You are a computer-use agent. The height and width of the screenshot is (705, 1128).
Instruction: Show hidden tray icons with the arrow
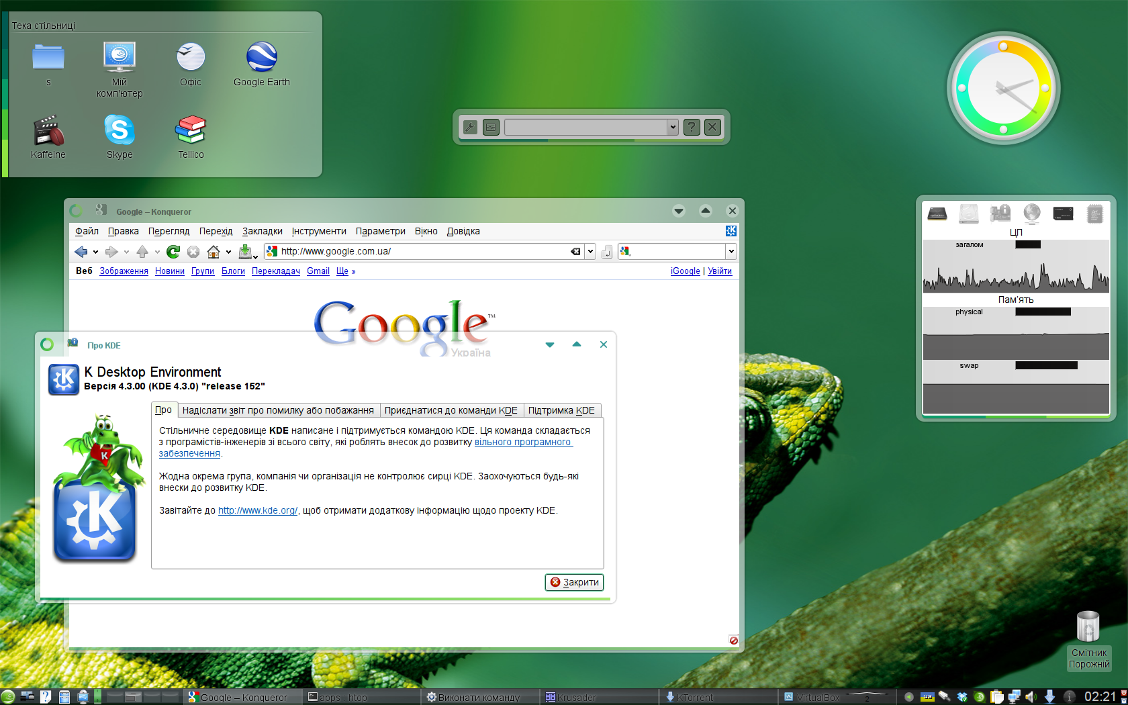click(908, 697)
